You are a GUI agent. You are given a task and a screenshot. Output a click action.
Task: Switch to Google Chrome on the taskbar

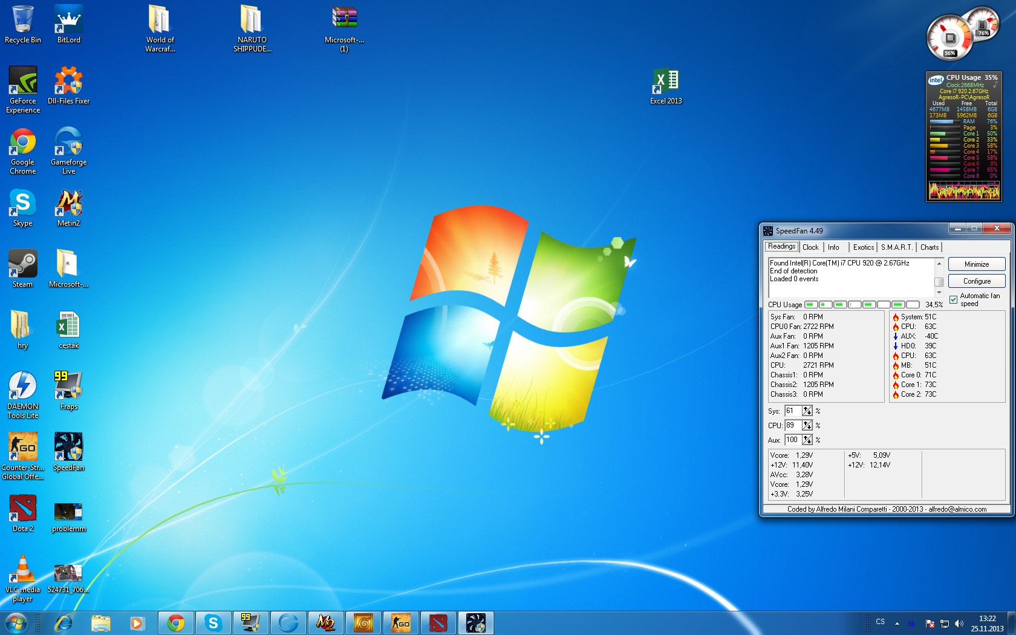176,623
